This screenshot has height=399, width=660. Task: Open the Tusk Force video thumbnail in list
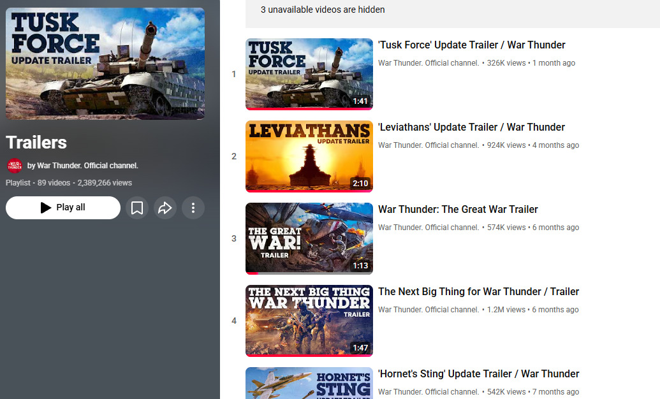point(309,74)
